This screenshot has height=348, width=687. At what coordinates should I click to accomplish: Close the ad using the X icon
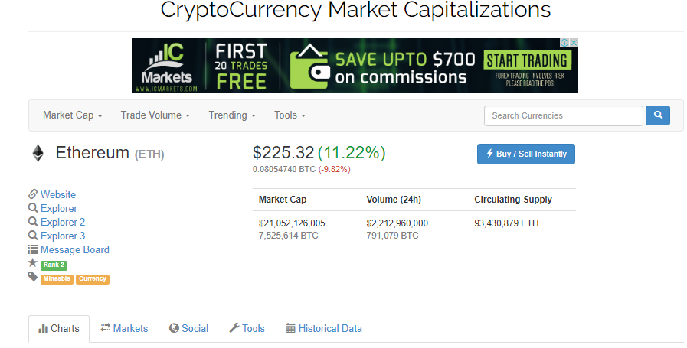click(574, 43)
